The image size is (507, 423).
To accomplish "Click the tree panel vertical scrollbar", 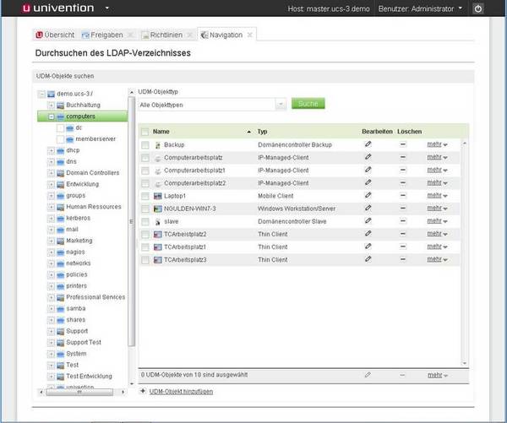I will coord(131,220).
